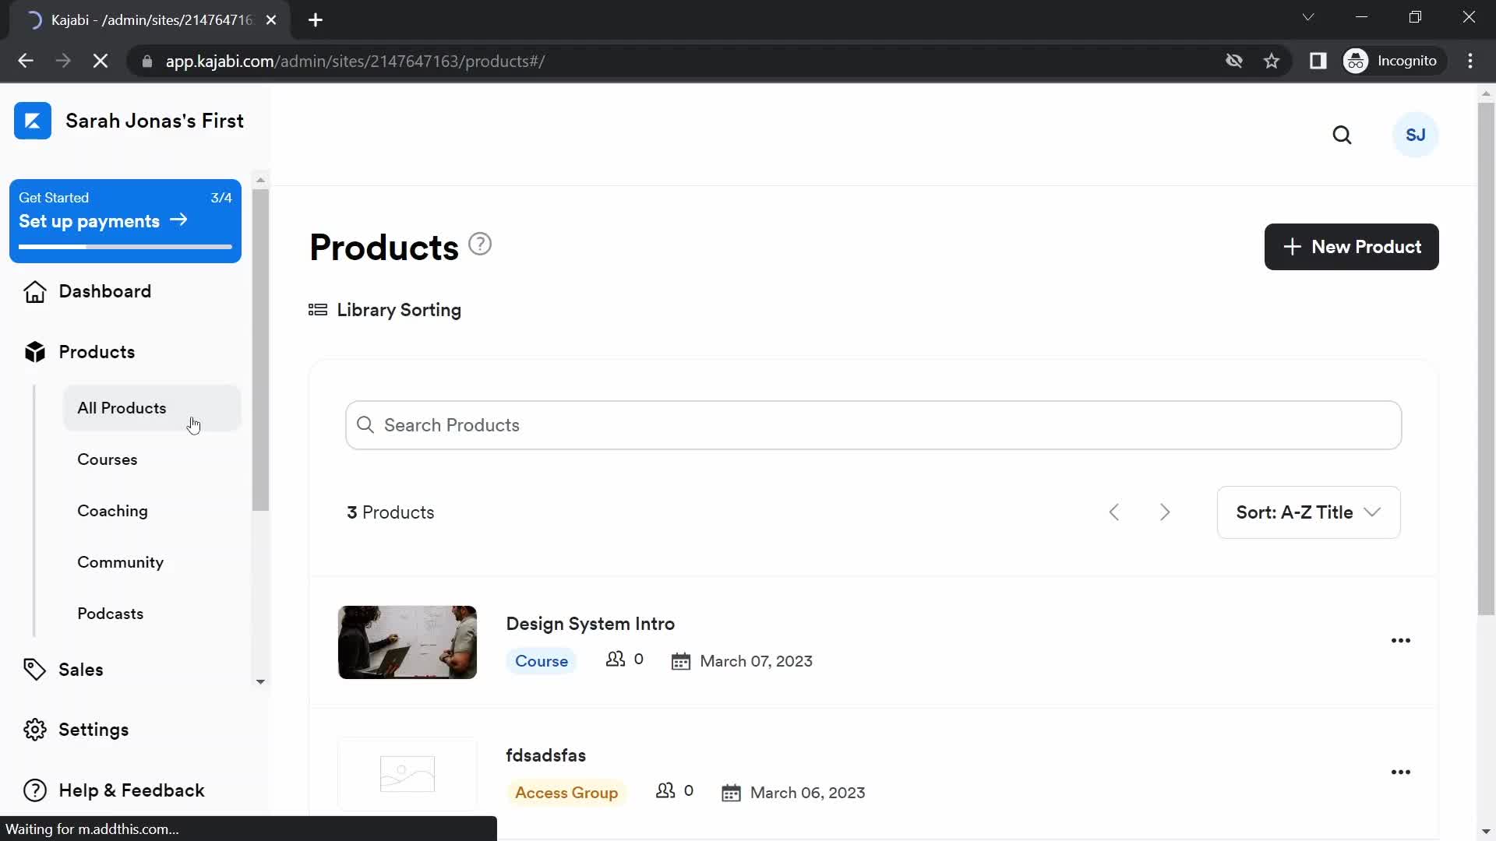Click the members icon for Design System Intro
This screenshot has height=841, width=1496.
point(616,660)
